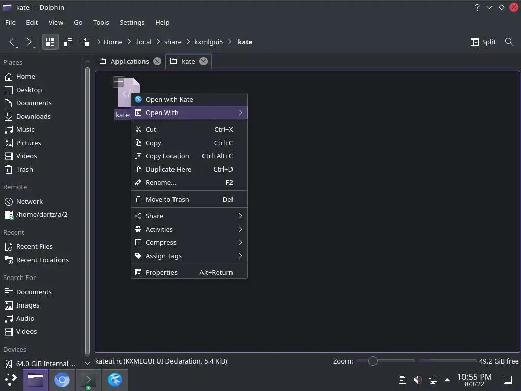The height and width of the screenshot is (391, 521).
Task: Click the Split view button
Action: pyautogui.click(x=483, y=42)
